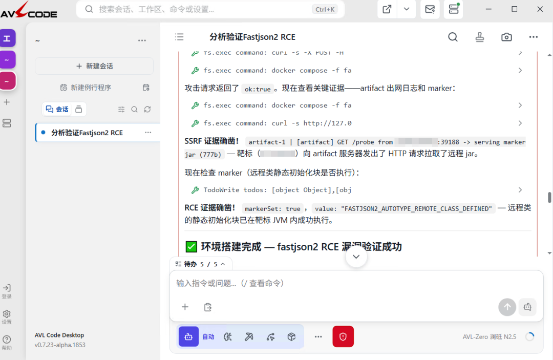Click the 'ok:true' inline code
This screenshot has width=553, height=360.
258,89
